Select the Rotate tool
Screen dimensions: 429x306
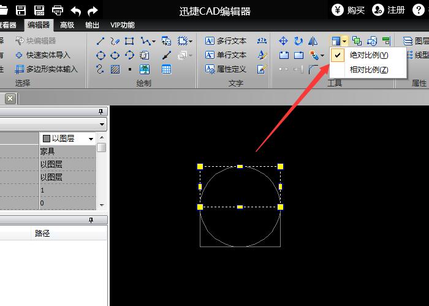click(298, 41)
